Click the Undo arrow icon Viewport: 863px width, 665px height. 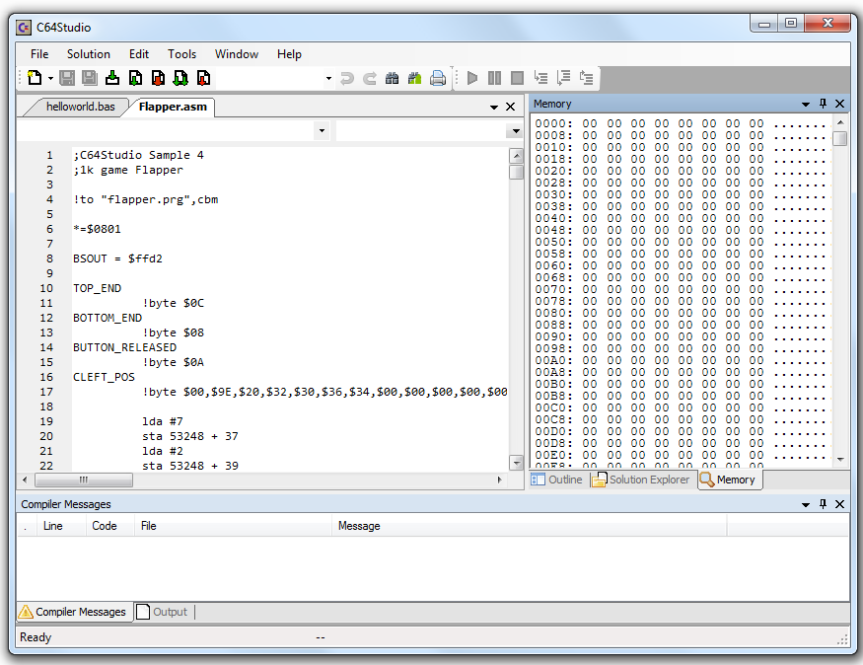tap(347, 78)
